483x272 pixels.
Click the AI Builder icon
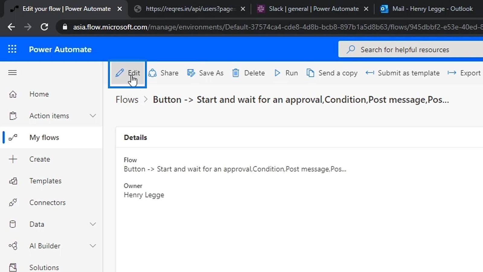(13, 246)
